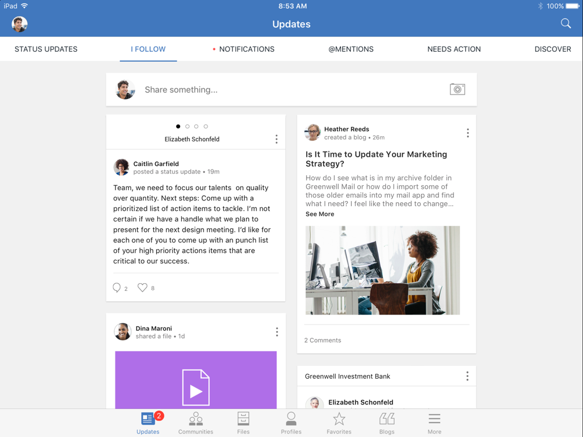Like Caitlin Garfield's status with heart
583x437 pixels.
[142, 287]
